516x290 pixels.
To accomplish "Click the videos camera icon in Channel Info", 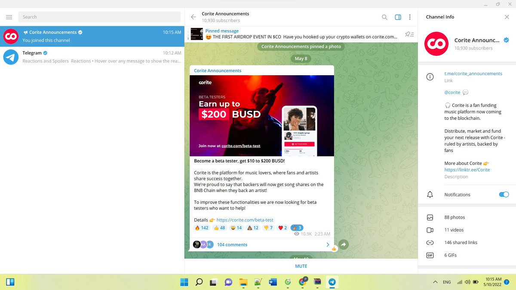I will tap(430, 230).
